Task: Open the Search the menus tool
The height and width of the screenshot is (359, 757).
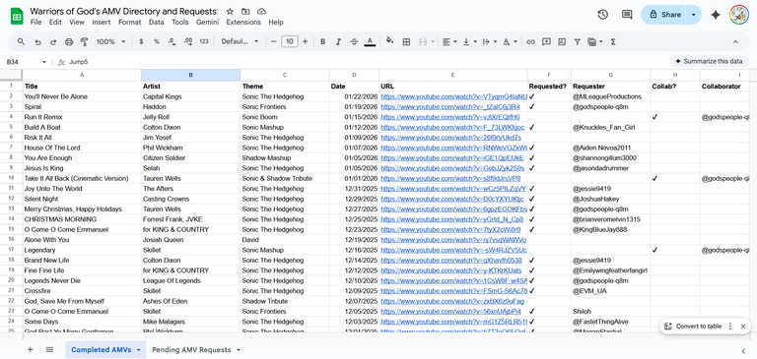Action: pyautogui.click(x=21, y=42)
